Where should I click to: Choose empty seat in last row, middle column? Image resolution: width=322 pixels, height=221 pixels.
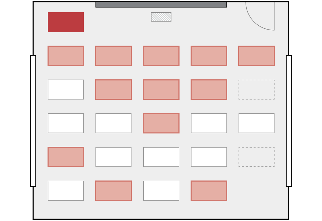161,191
